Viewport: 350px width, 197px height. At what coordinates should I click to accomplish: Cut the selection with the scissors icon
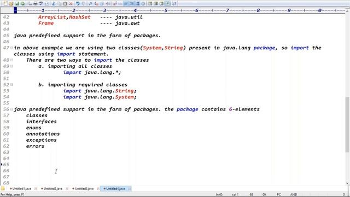[x=53, y=4]
